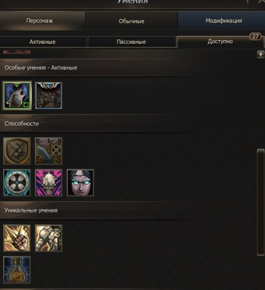
Task: Switch to the Пассивные sub-tab
Action: point(132,42)
